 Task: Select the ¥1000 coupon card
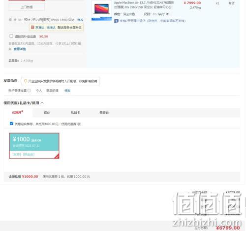coord(34,146)
